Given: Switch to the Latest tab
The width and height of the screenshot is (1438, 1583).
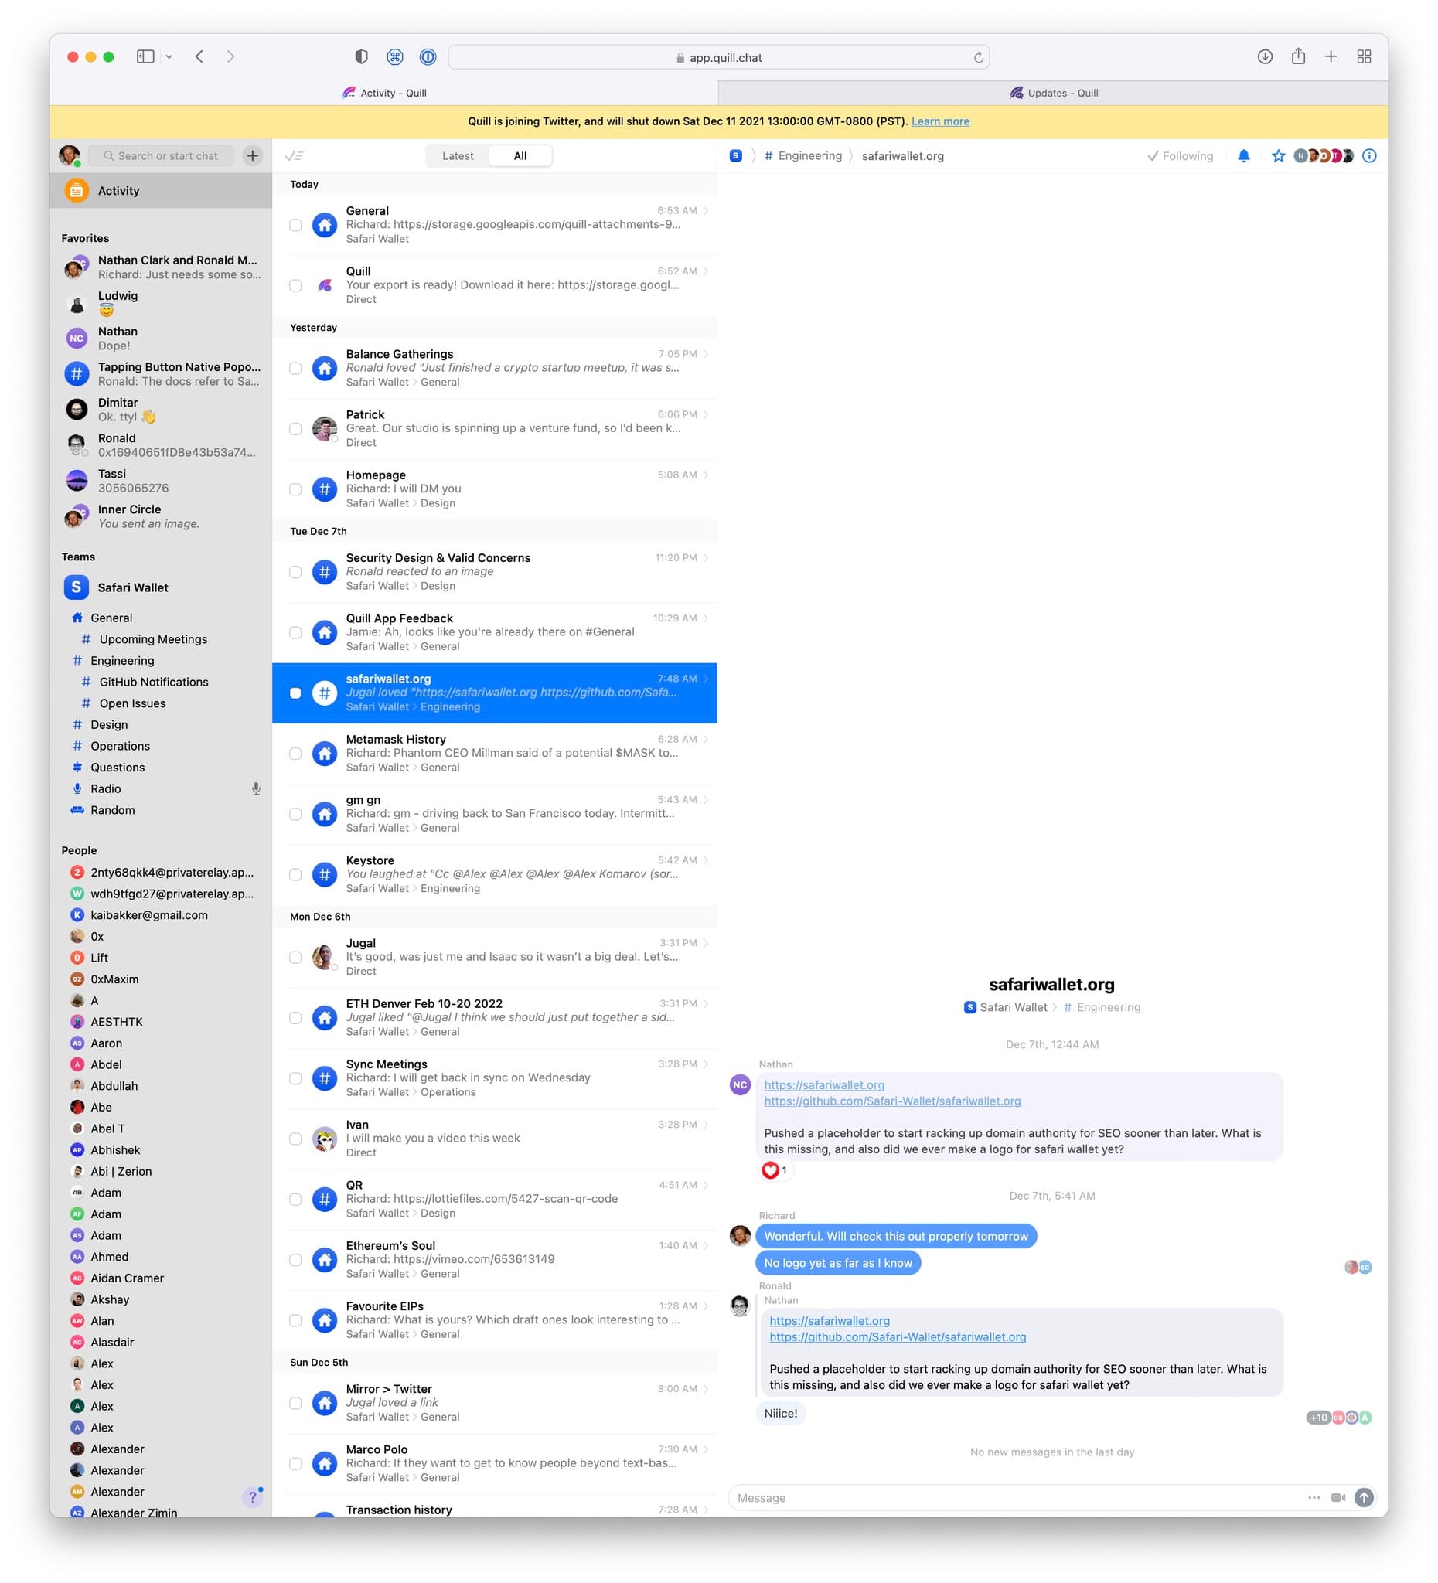Looking at the screenshot, I should [458, 156].
